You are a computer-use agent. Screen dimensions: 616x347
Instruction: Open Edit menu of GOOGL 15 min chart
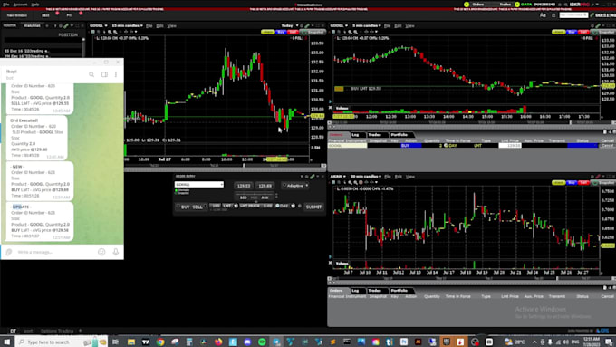pyautogui.click(x=160, y=26)
